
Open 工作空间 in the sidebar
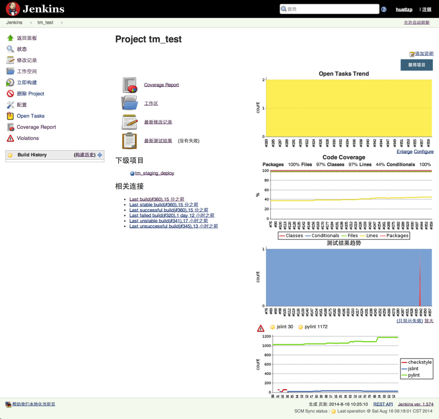click(27, 71)
